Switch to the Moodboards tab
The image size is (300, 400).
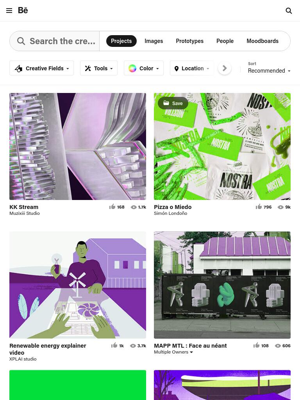click(x=262, y=41)
